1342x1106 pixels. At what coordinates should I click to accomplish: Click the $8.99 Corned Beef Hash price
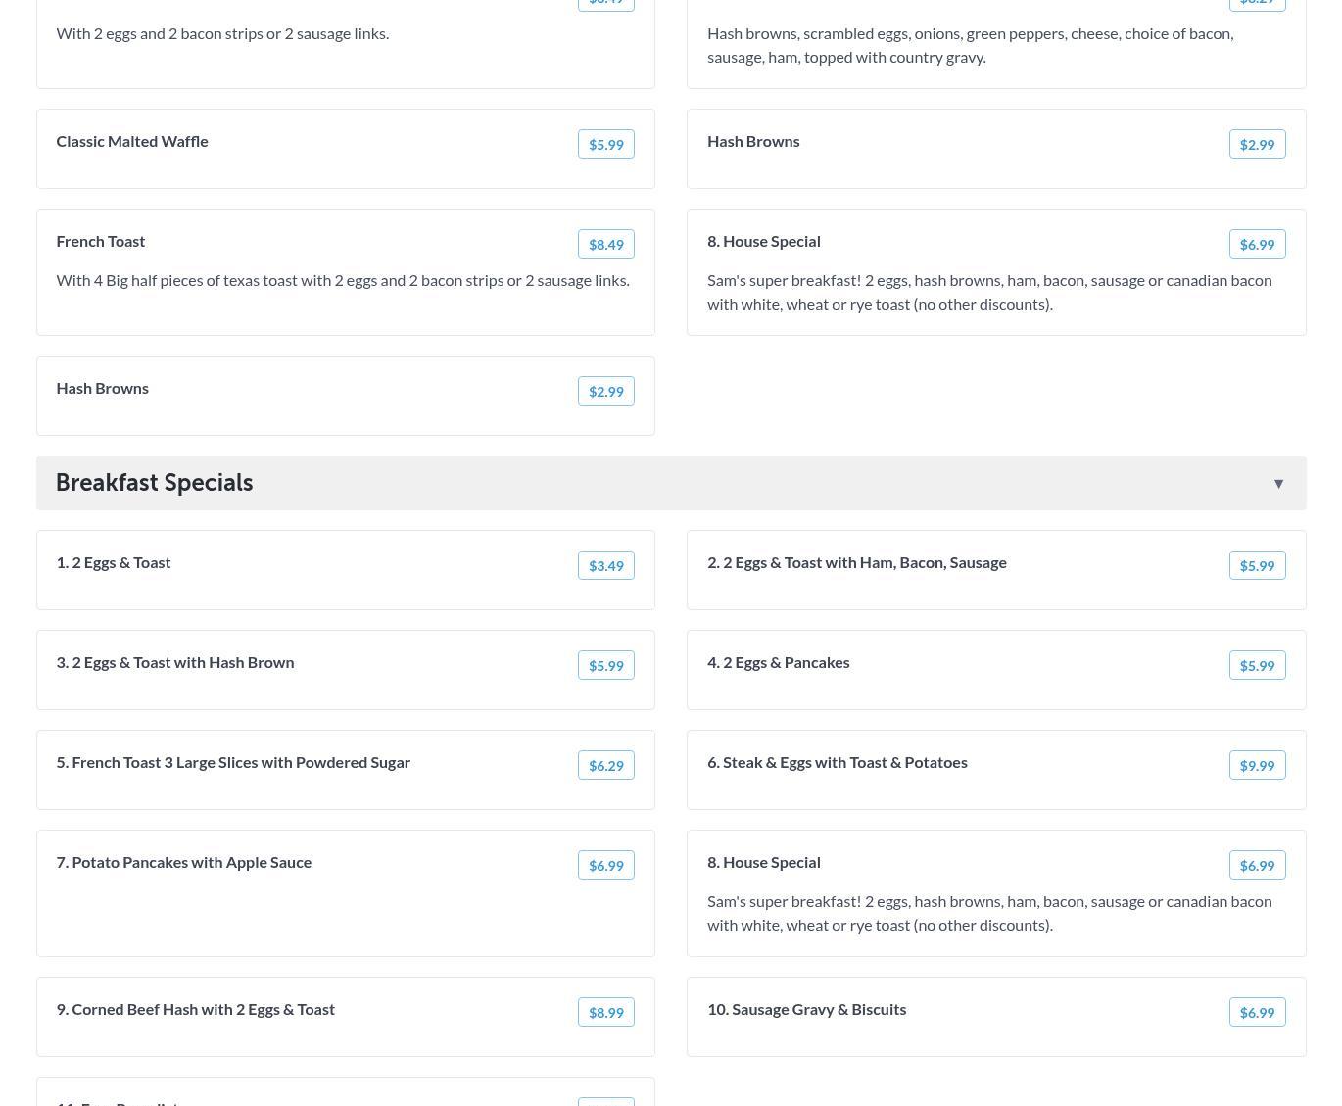(606, 1012)
